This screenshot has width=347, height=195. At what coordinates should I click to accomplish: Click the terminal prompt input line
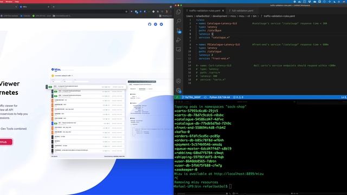click(203, 186)
